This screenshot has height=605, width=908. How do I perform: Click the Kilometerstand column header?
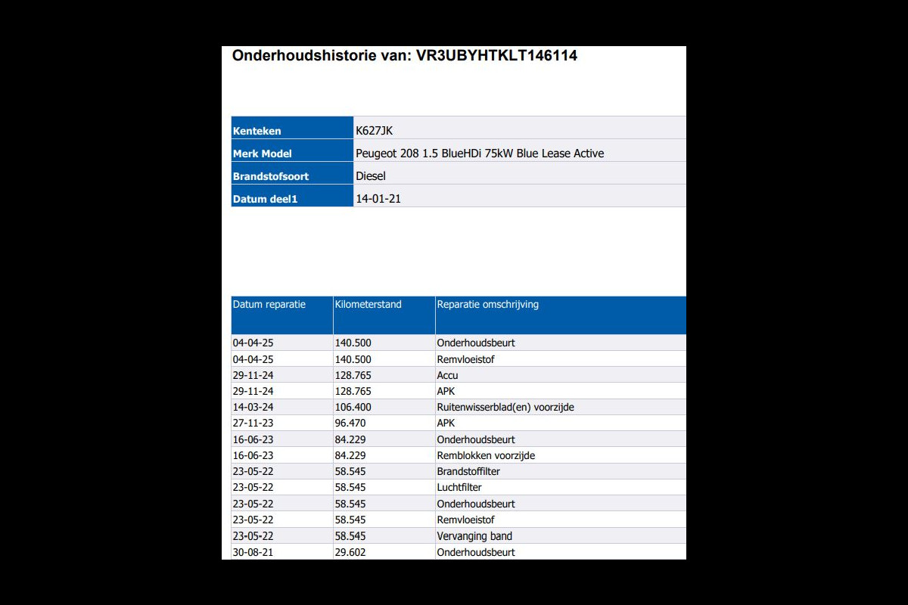coord(368,305)
